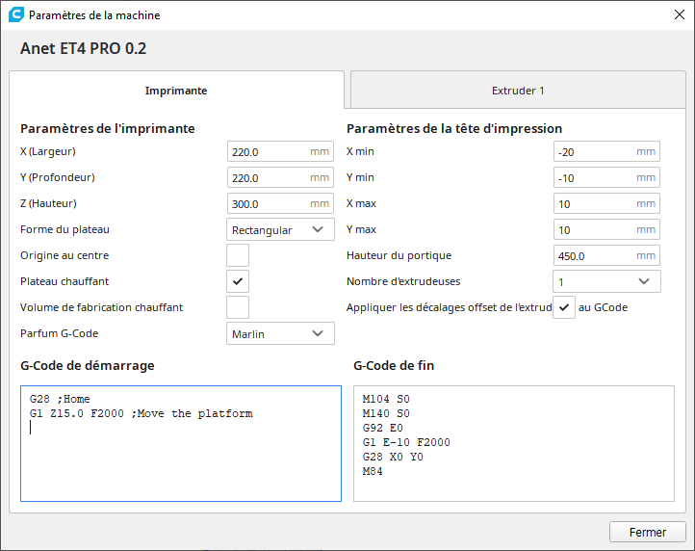Screen dimensions: 695x551
Task: Toggle the extruder offset au GCode checkbox
Action: [564, 307]
